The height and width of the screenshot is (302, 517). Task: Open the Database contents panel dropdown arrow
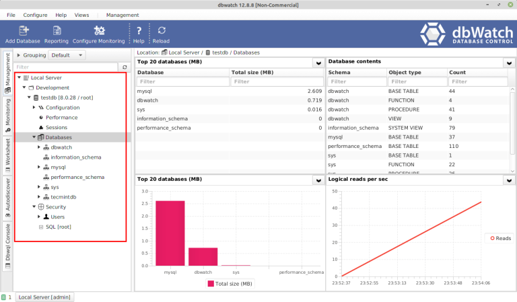[x=510, y=63]
